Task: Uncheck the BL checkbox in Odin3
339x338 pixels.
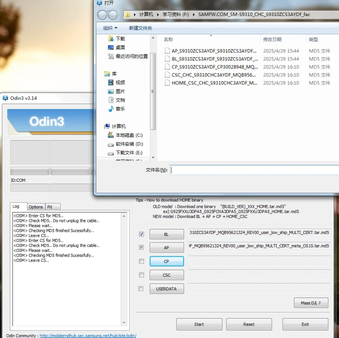Action: click(x=141, y=234)
